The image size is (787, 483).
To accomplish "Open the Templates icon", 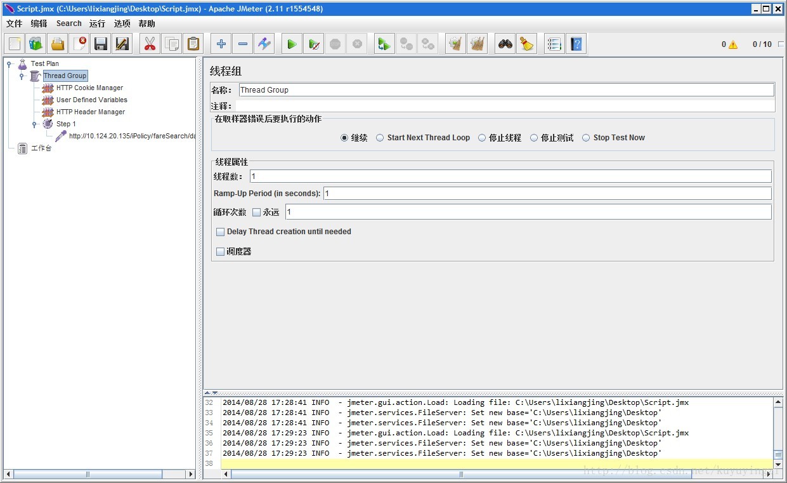I will 36,44.
